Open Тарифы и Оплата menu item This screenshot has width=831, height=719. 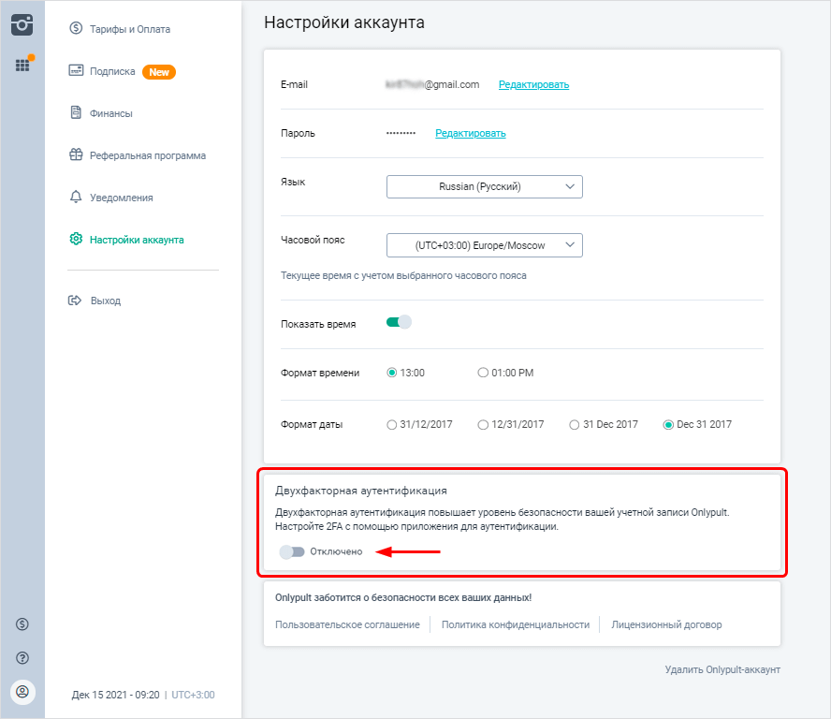click(x=129, y=29)
